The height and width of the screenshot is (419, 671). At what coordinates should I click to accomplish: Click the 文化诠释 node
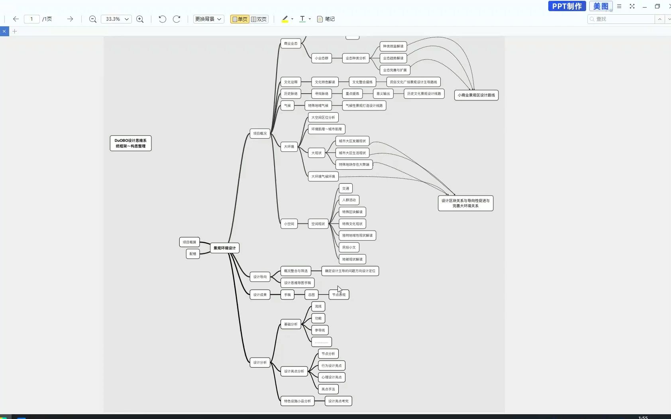click(x=291, y=82)
